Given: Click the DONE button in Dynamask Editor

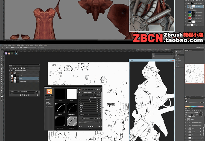Looking at the screenshot, I should [90, 129].
